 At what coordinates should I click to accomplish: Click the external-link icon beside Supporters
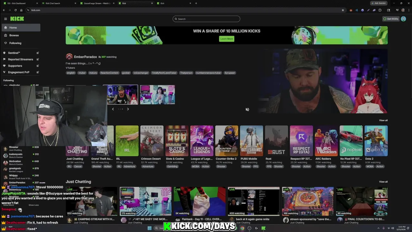click(38, 66)
